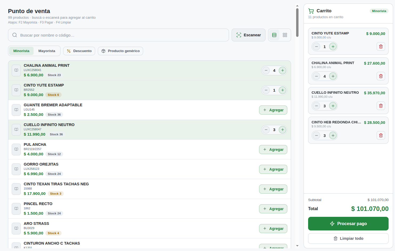This screenshot has height=251, width=395.
Task: Click the product list scrollbar thumb
Action: point(297,22)
